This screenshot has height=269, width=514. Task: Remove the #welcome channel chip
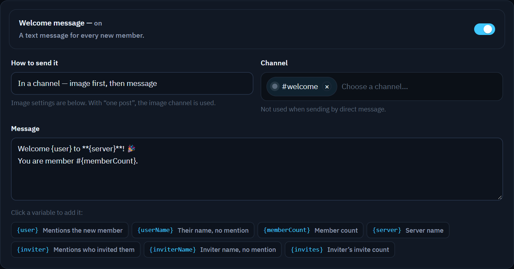327,87
